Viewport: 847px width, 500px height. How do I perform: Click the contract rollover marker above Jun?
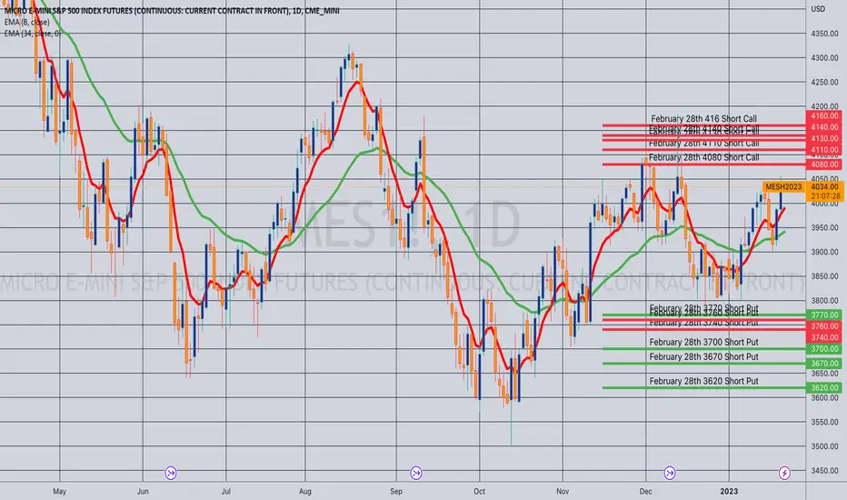(171, 474)
